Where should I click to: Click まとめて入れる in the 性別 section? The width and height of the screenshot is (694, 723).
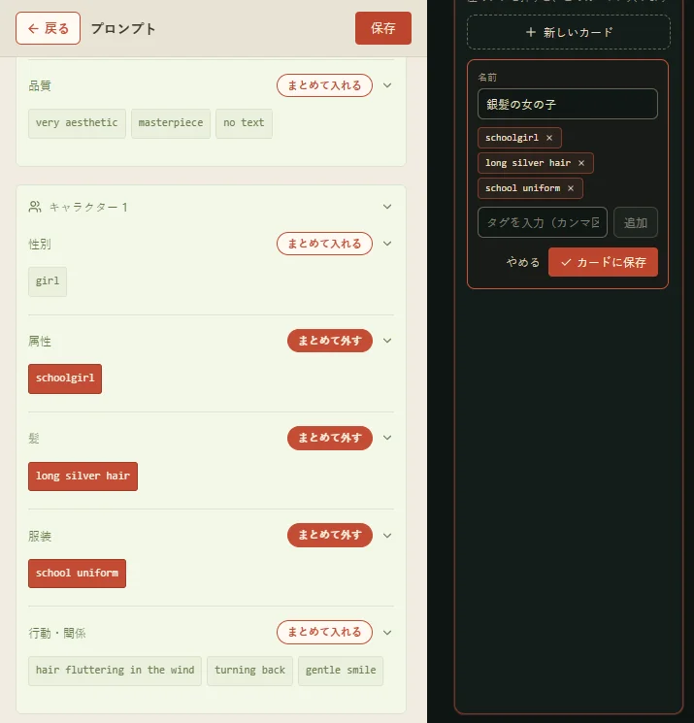pos(324,244)
